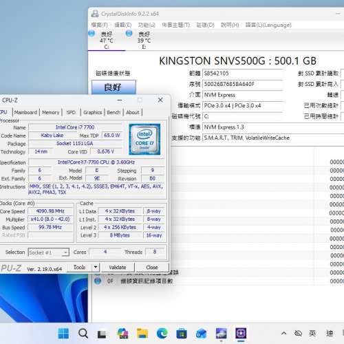The image size is (344, 344).
Task: Click the Intel Core i7 logo in CPU-Z
Action: click(144, 139)
